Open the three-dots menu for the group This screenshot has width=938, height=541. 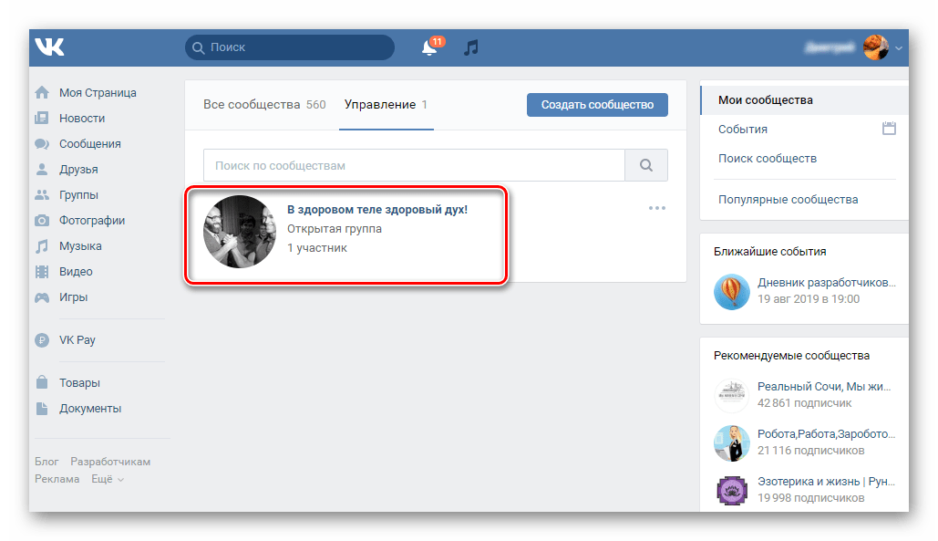657,208
